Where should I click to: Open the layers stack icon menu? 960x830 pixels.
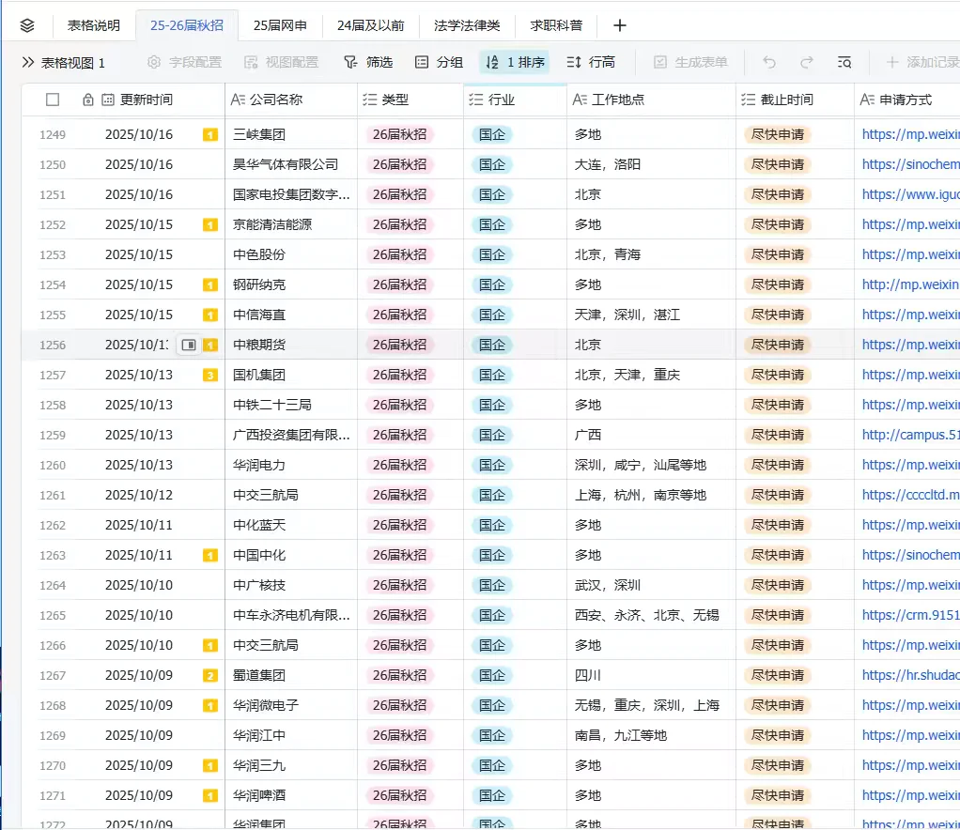click(x=27, y=25)
